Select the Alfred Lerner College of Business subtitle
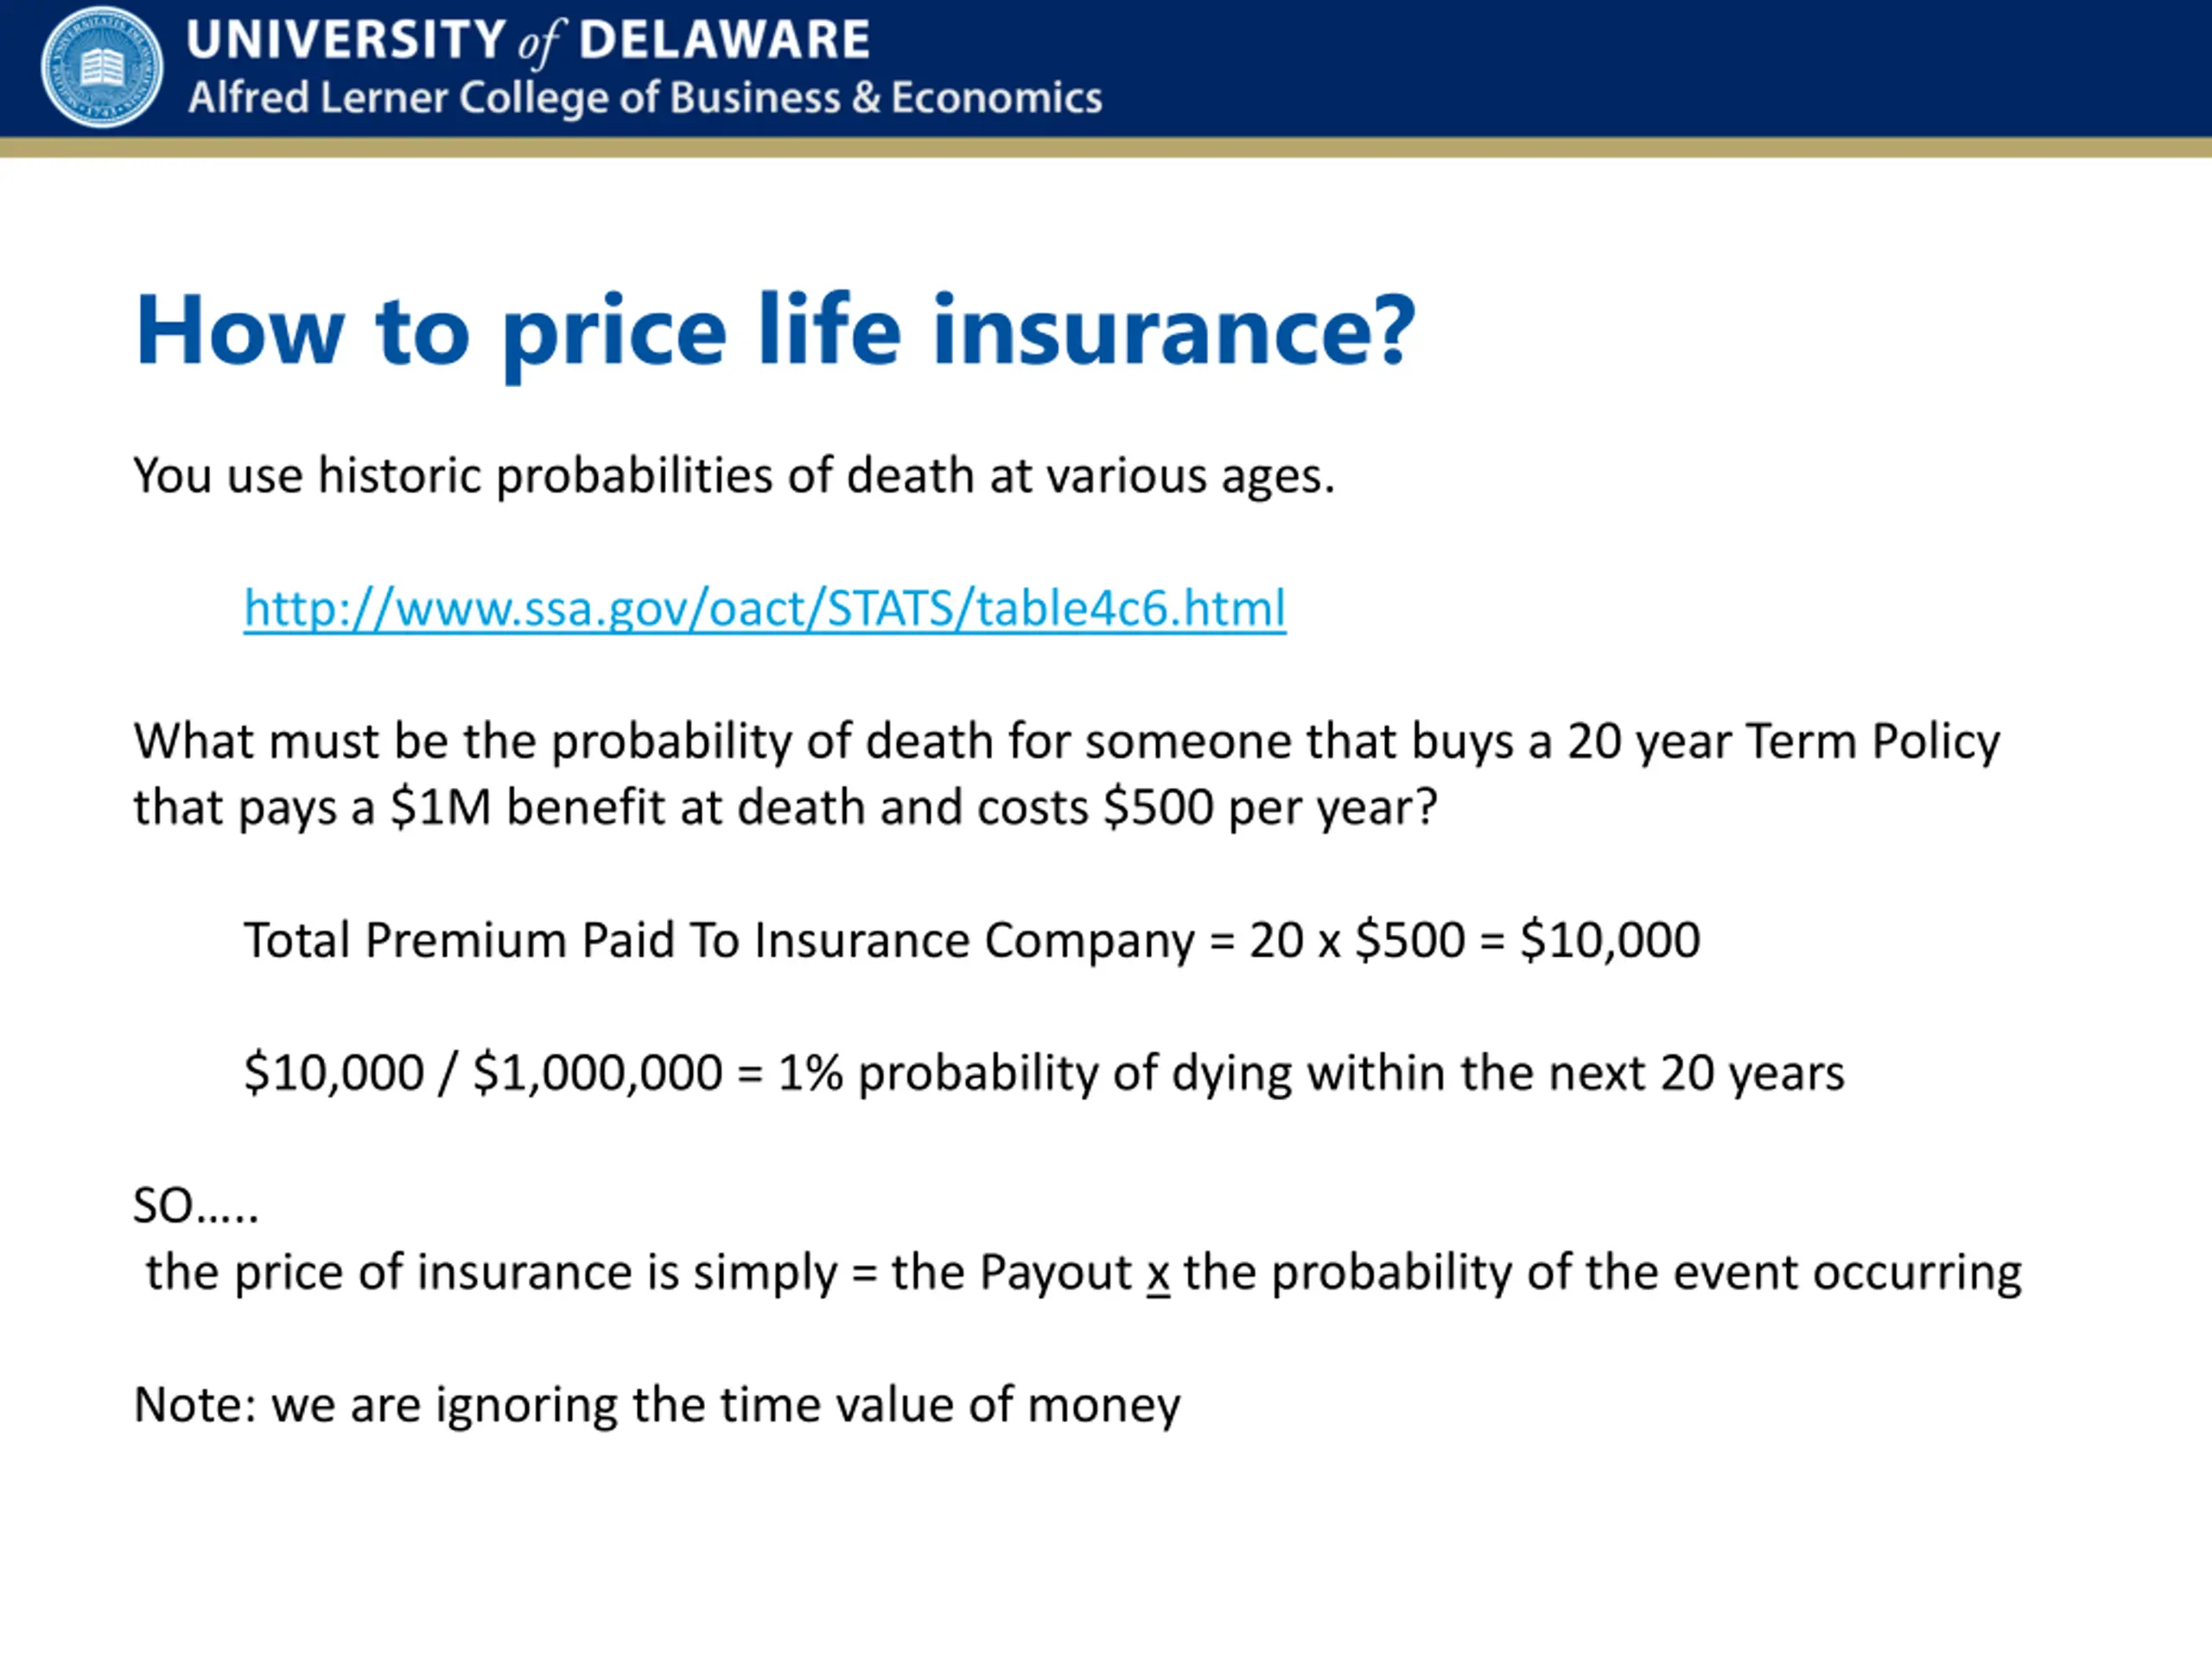 tap(645, 98)
